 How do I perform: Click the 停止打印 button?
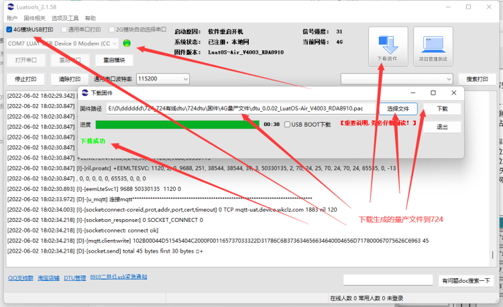25,79
